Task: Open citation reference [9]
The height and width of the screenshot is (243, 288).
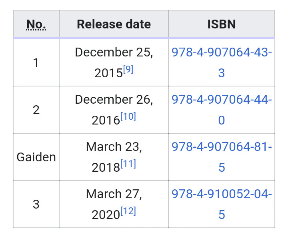Action: (128, 70)
